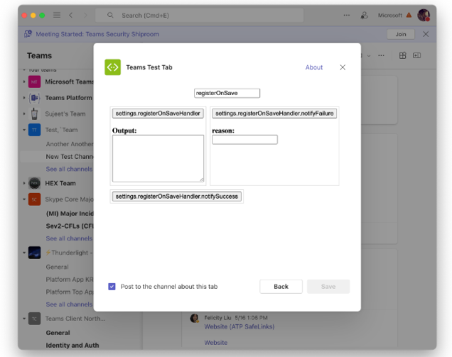Viewport: 452px width, 357px height.
Task: Collapse the Skype Core Major team
Action: click(24, 199)
